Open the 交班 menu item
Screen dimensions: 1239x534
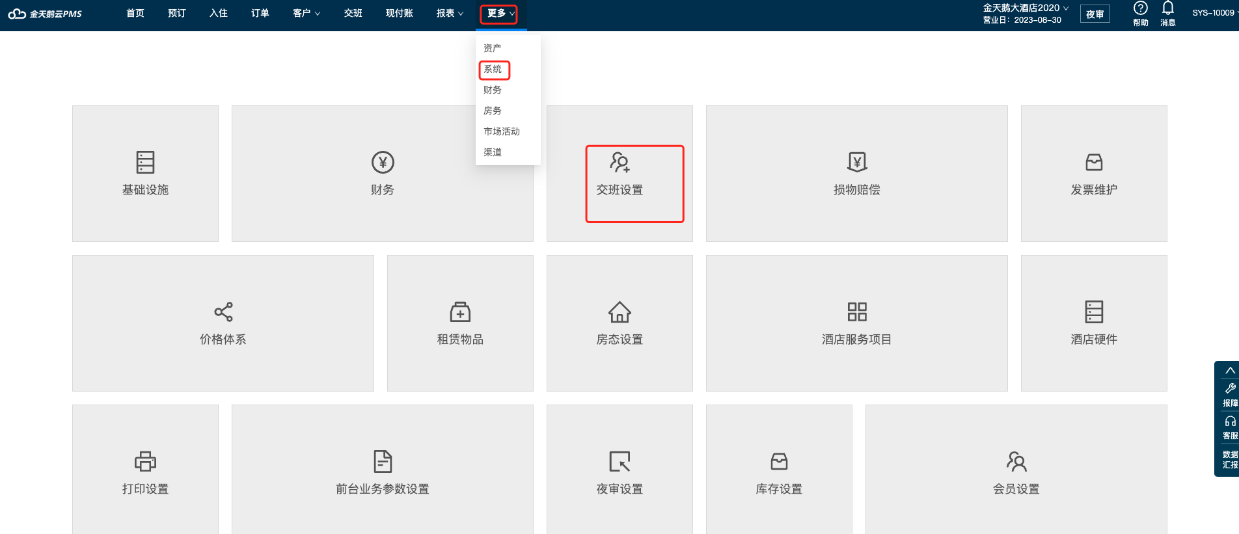[x=353, y=13]
